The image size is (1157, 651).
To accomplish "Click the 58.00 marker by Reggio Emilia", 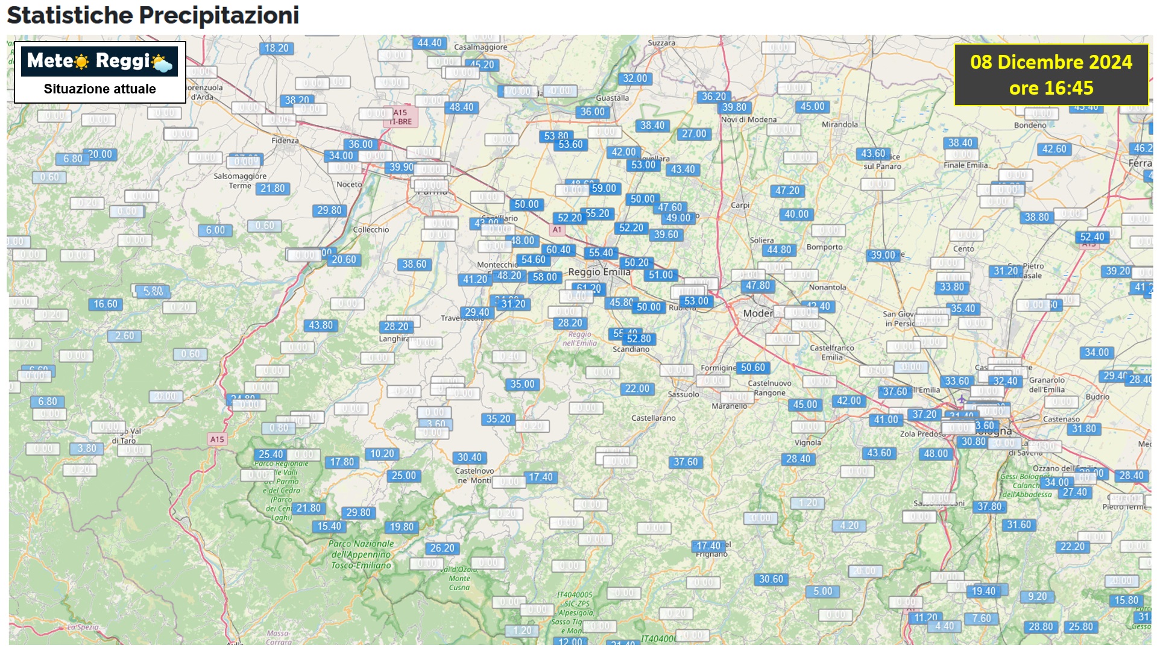I will point(544,277).
